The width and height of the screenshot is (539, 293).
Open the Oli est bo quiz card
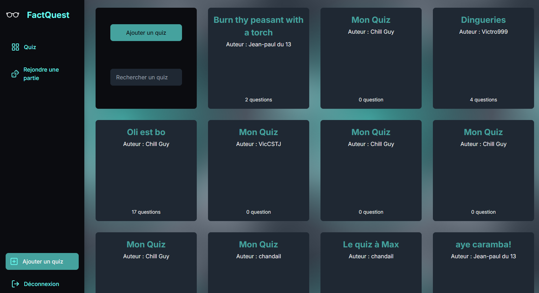click(x=146, y=171)
